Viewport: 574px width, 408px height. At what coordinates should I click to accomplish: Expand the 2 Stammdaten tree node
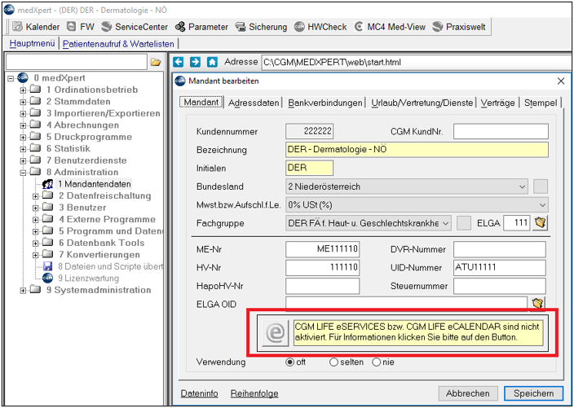(23, 102)
